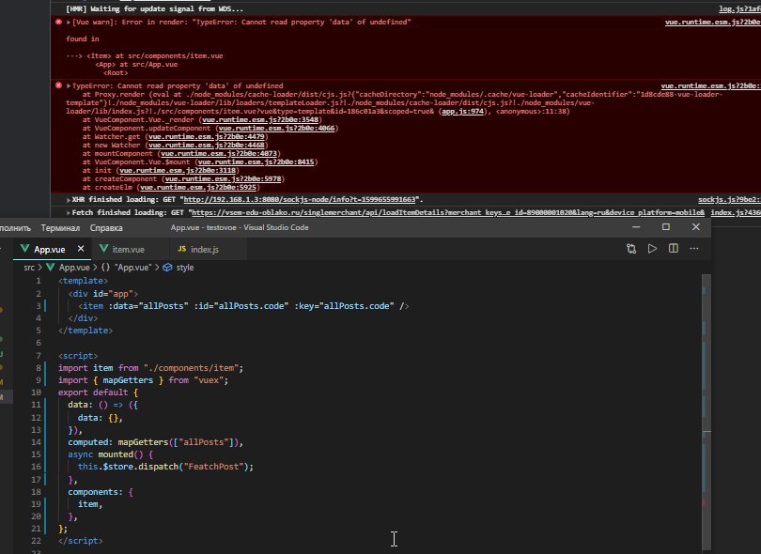Open the vue.runtime.esm.js:4479 stack link
This screenshot has height=554, width=761.
tap(207, 137)
